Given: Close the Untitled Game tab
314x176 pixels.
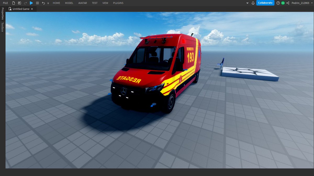Looking at the screenshot, I should 32,9.
